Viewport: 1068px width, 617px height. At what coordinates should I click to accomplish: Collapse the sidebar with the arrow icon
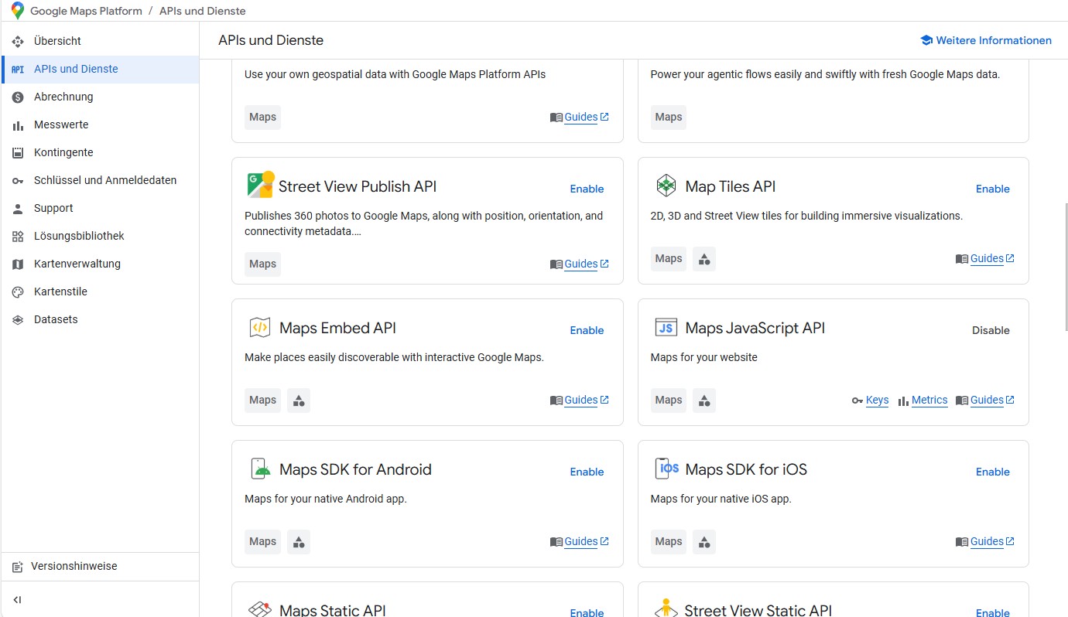click(x=18, y=600)
